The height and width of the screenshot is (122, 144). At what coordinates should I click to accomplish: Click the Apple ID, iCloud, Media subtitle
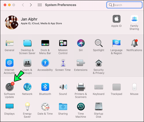tap(41, 23)
